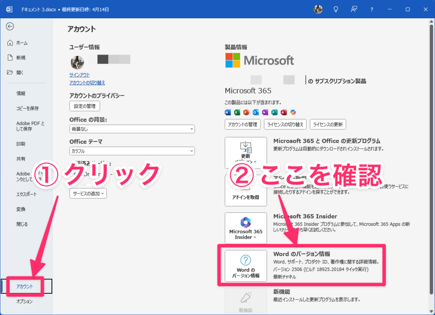The width and height of the screenshot is (435, 315).
Task: Click the アカウント page heading
Action: pos(82,29)
